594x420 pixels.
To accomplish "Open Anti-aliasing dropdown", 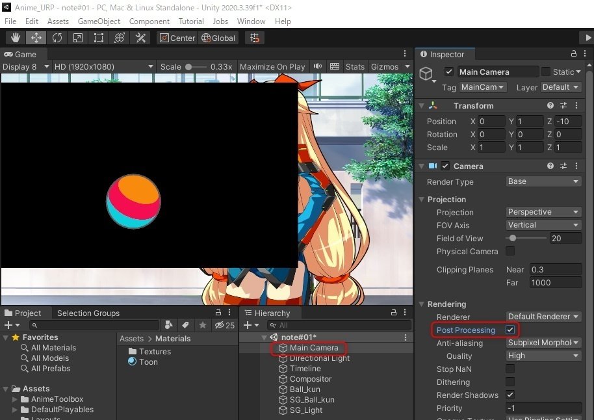I will [x=543, y=343].
